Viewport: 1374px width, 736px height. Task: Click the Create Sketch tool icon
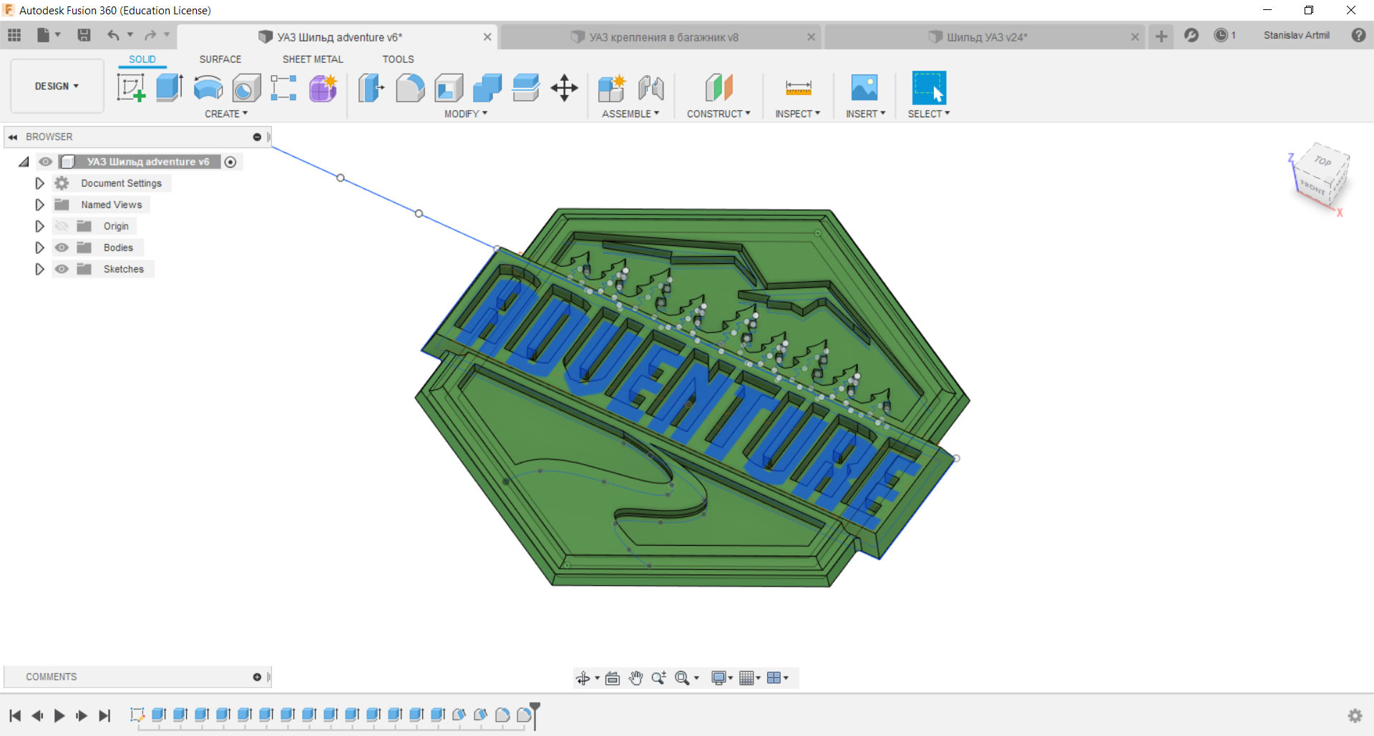131,88
